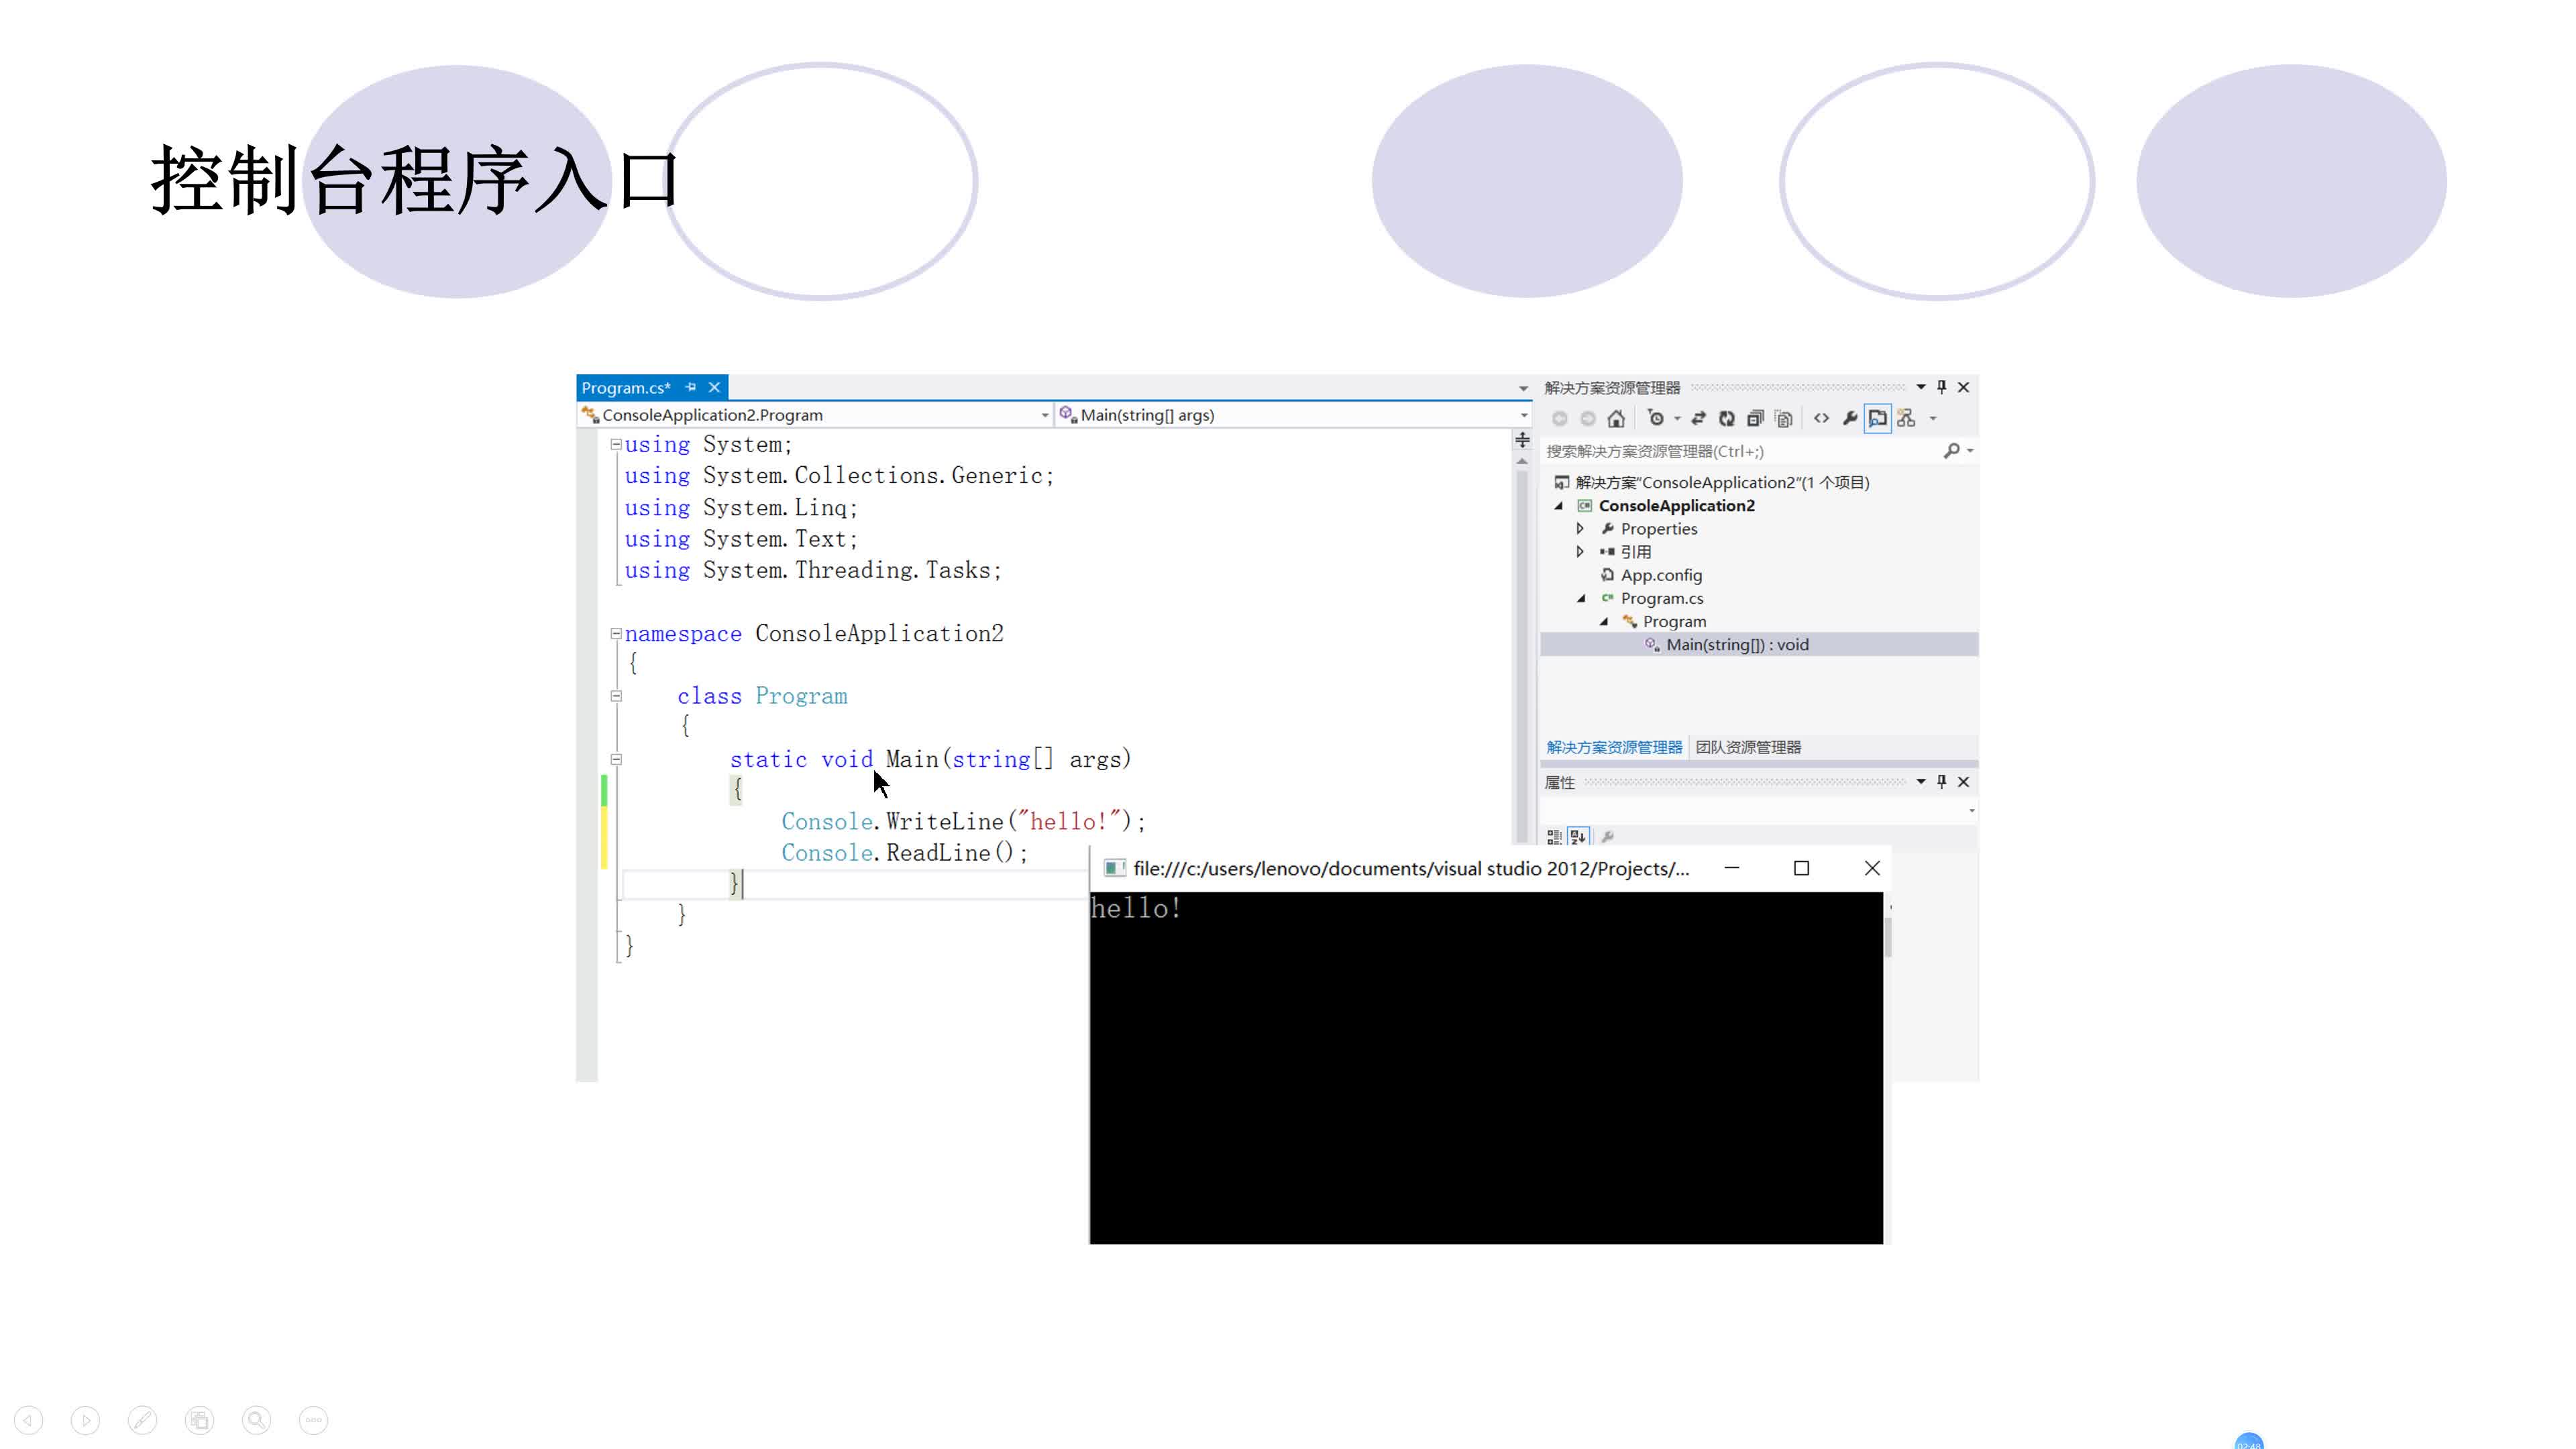Click the Home icon in Solution Explorer
2576x1449 pixels.
click(1616, 419)
